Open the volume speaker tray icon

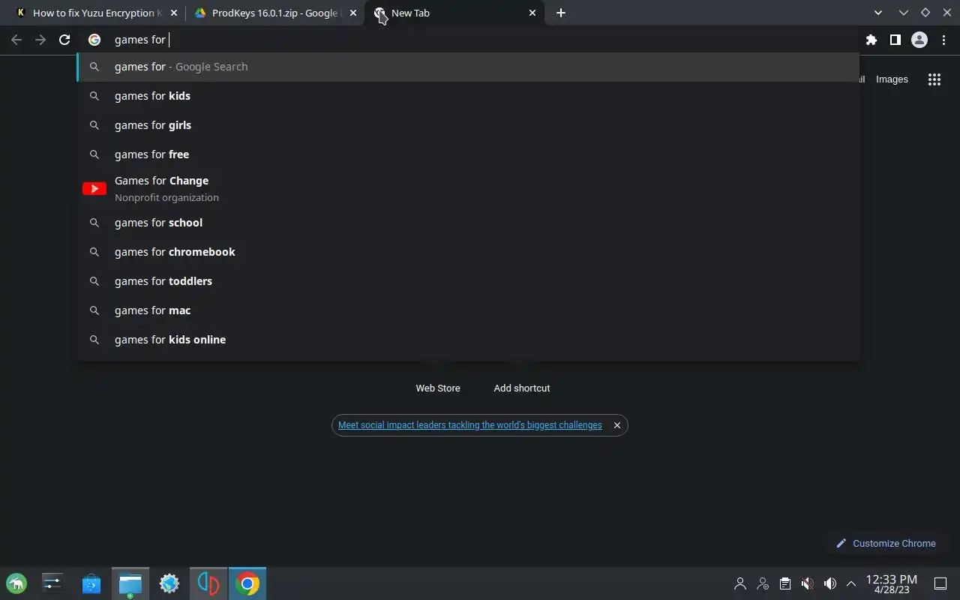[x=829, y=583]
